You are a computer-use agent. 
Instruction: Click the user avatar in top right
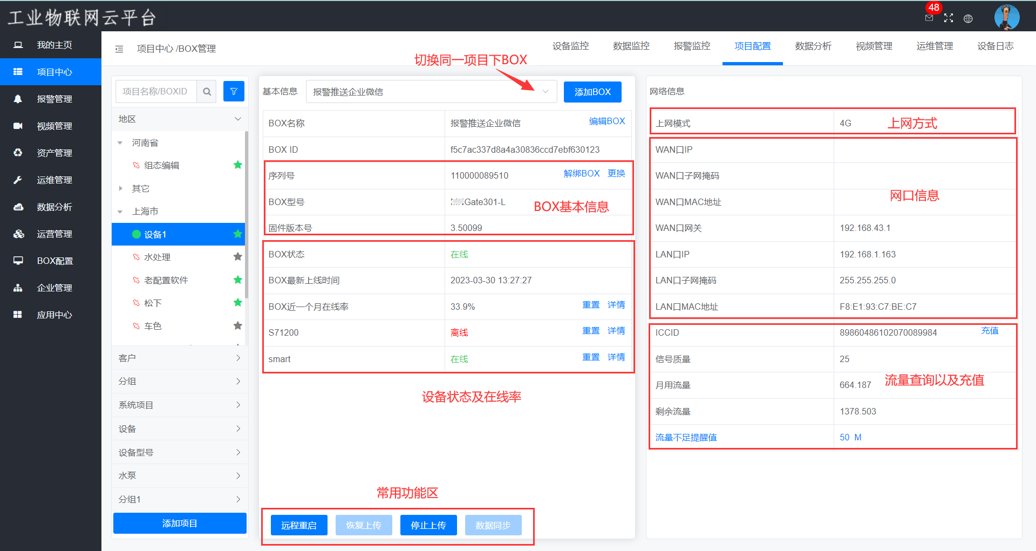pyautogui.click(x=1006, y=17)
